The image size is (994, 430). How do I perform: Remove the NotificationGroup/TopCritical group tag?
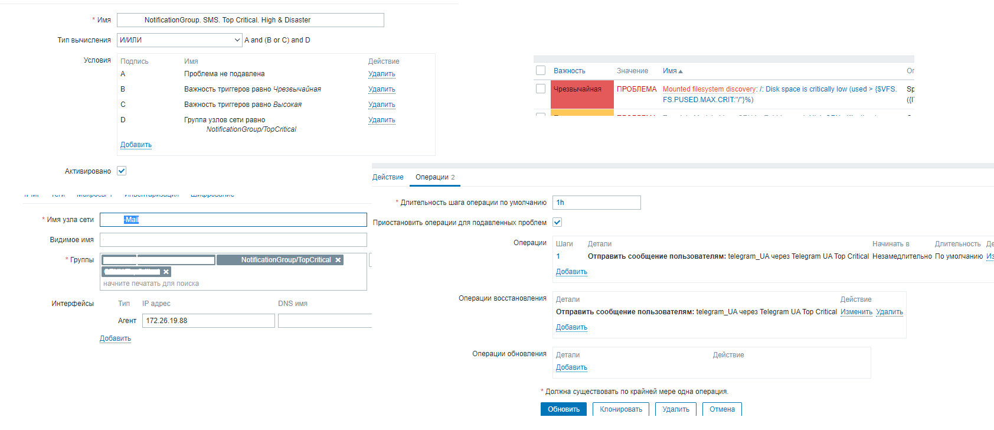click(x=338, y=260)
